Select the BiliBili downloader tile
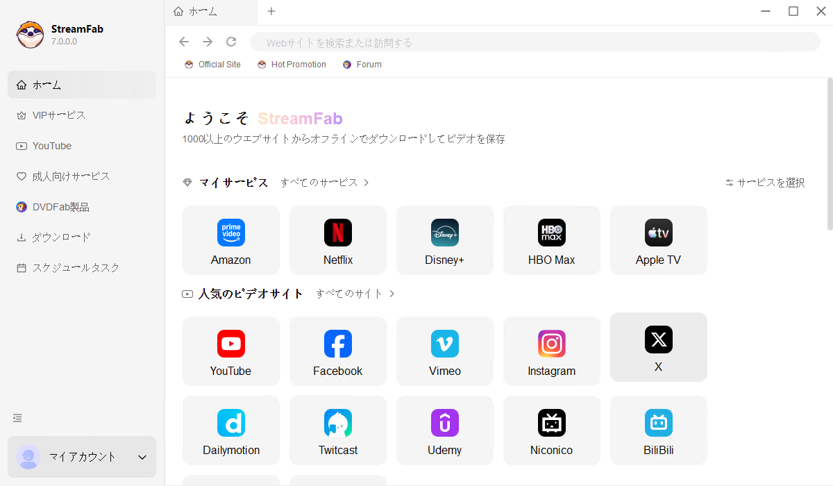833x486 pixels. point(659,430)
